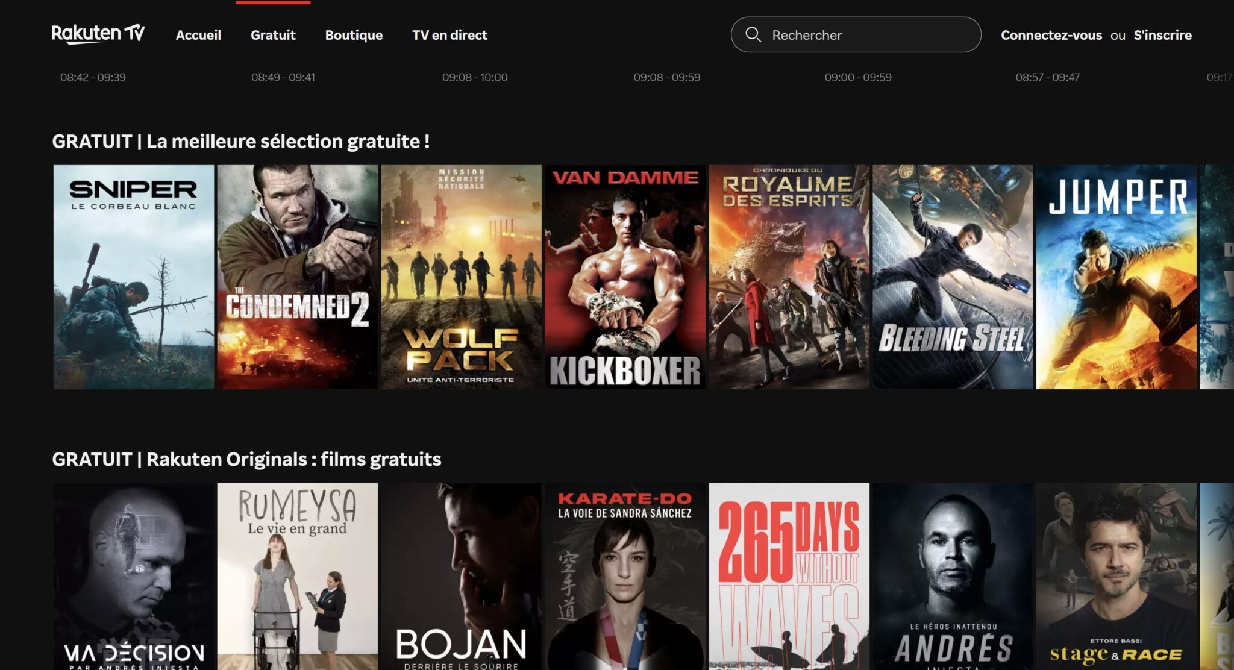Select the Bojan Derrière le sourire poster

(462, 576)
